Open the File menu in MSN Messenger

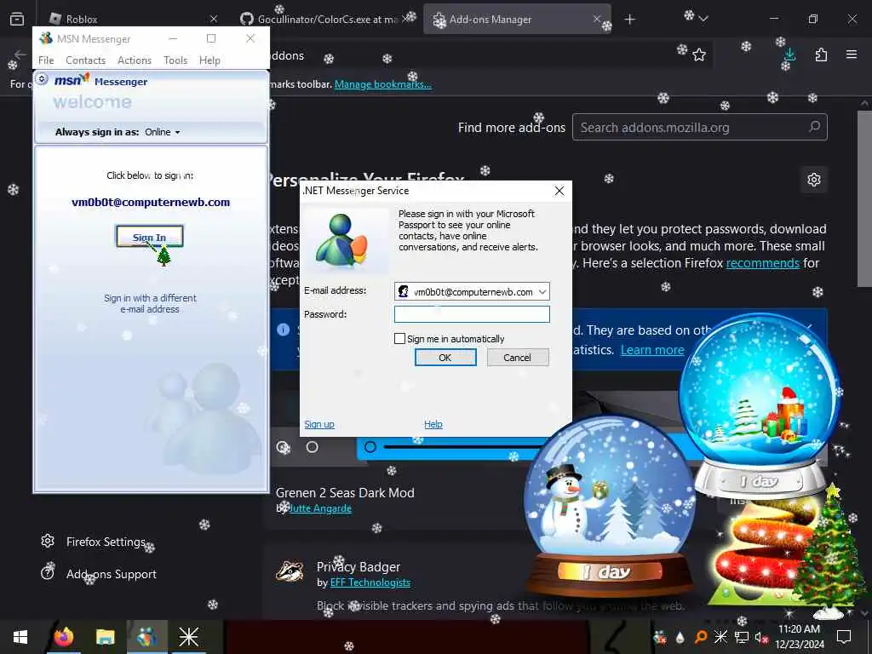point(46,60)
